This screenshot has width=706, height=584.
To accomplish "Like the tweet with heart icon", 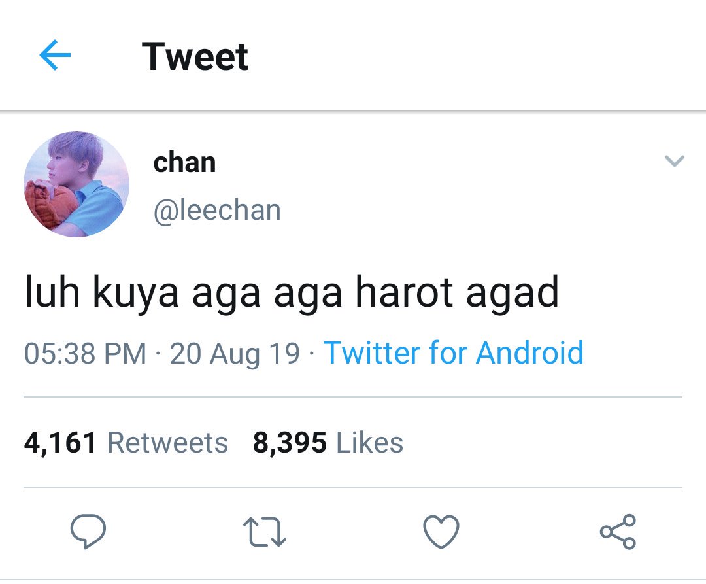I will coord(441,532).
